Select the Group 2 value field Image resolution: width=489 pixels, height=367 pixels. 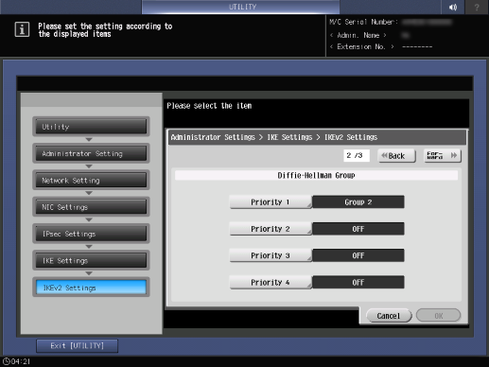click(358, 202)
